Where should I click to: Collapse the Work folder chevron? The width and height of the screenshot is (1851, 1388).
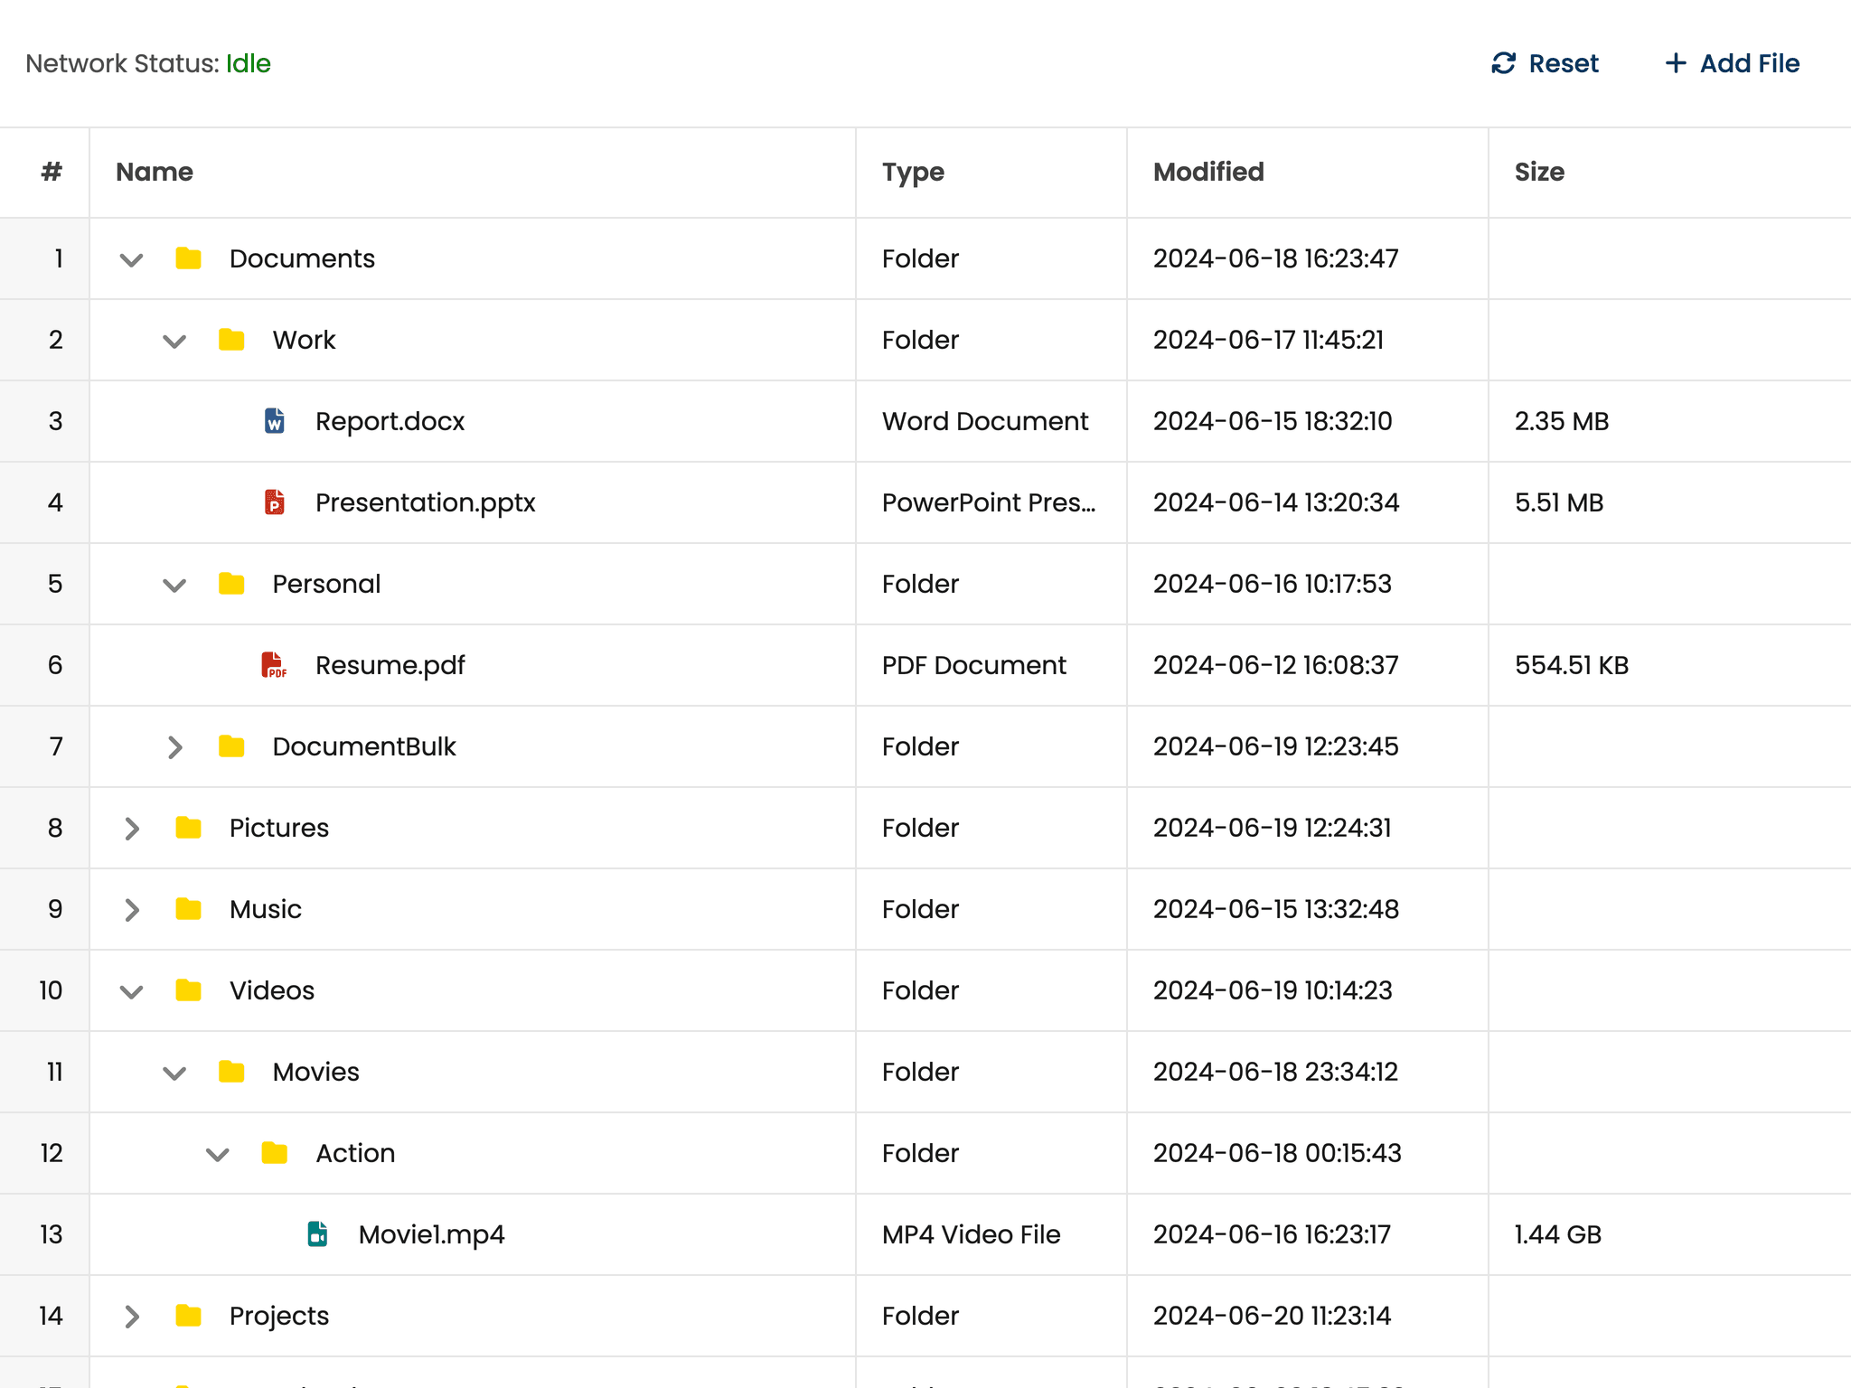point(174,342)
